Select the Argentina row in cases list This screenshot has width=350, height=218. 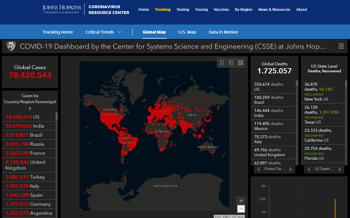pyautogui.click(x=29, y=213)
